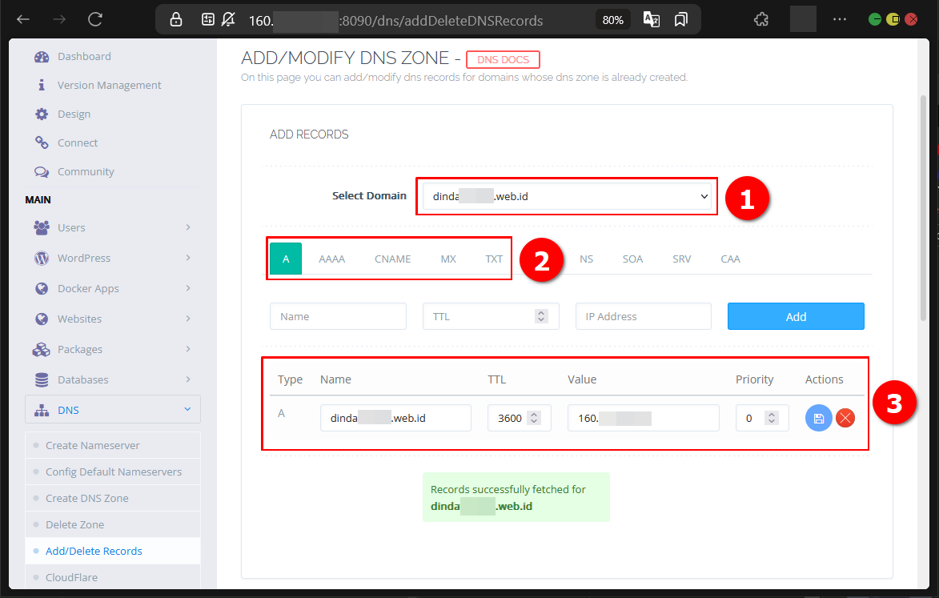939x598 pixels.
Task: Click the Priority stepper arrows
Action: pyautogui.click(x=772, y=418)
